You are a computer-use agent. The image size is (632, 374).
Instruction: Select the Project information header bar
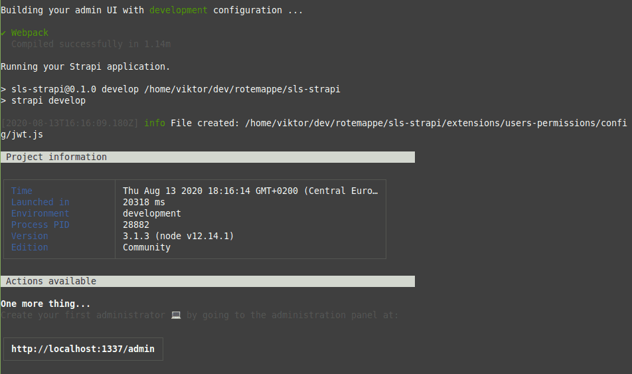click(x=208, y=157)
